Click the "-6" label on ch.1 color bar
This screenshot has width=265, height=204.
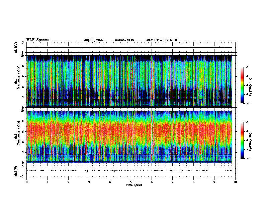click(x=247, y=67)
